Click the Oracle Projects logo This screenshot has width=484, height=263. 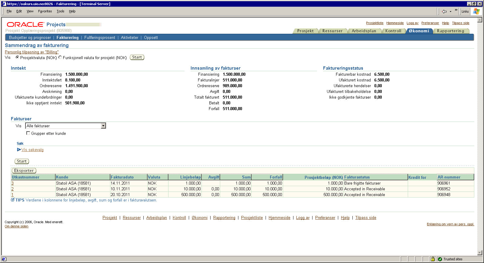tap(36, 24)
